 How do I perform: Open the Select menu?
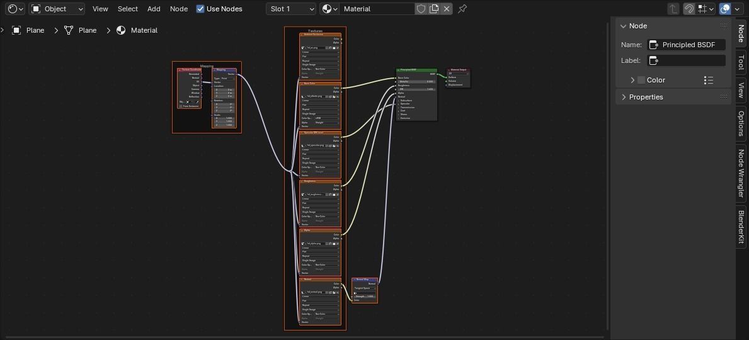(x=127, y=9)
